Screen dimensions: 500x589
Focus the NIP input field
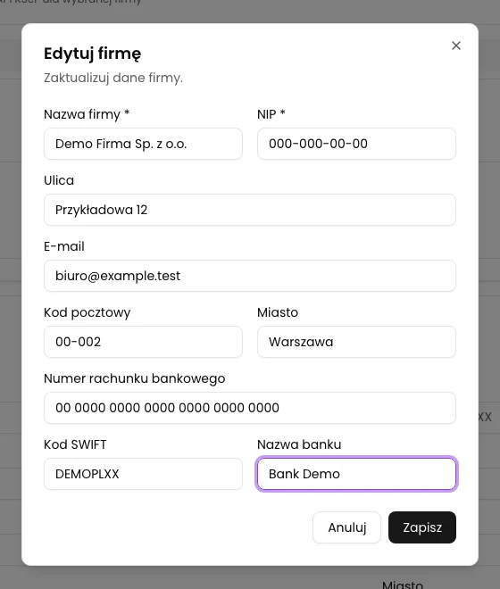pyautogui.click(x=356, y=144)
